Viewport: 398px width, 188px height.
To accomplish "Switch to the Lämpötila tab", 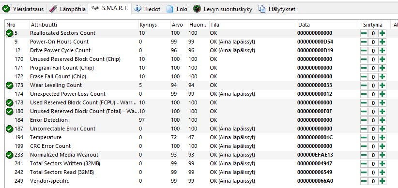I will point(67,9).
